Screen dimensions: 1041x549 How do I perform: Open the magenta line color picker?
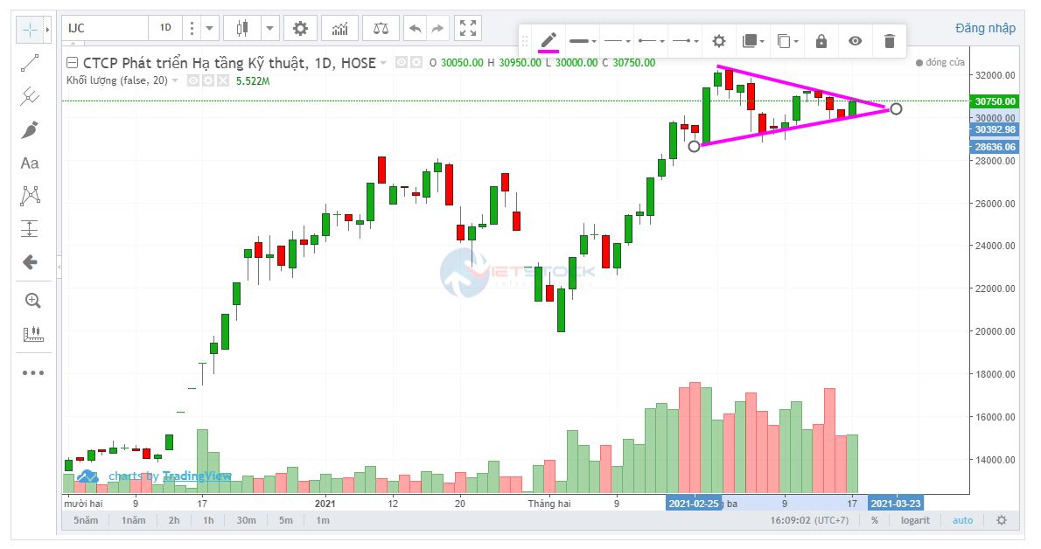coord(548,41)
